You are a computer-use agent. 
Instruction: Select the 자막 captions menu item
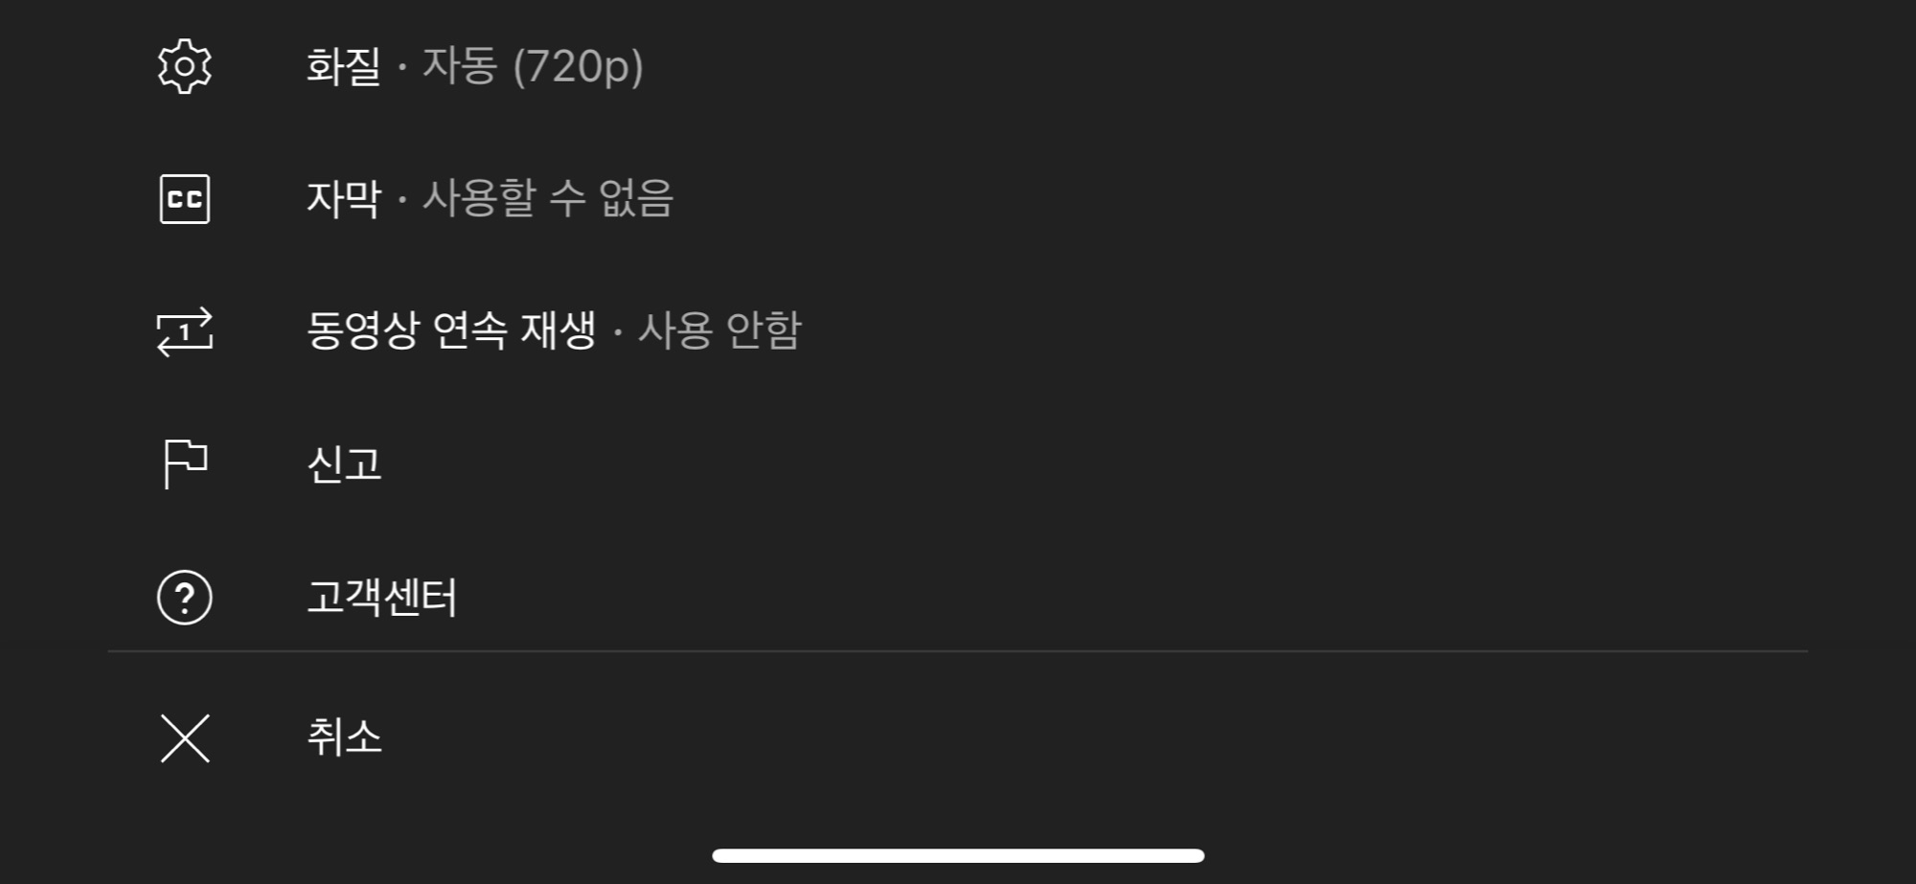(958, 199)
